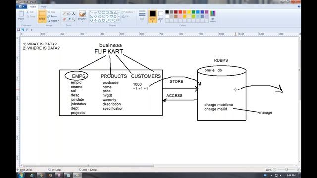317x178 pixels.
Task: Choose the Triangle shape
Action: coord(115,12)
